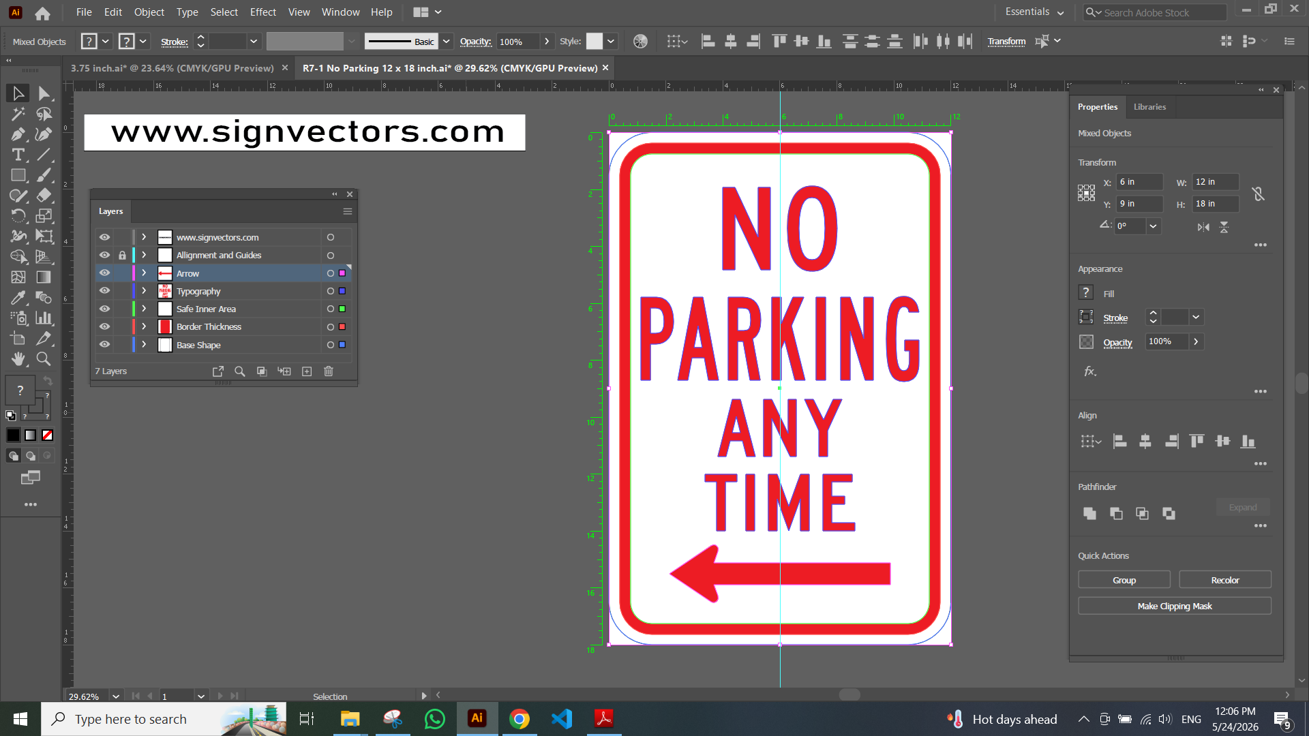This screenshot has width=1309, height=736.
Task: Click the Stroke link in Appearance
Action: (x=1115, y=318)
